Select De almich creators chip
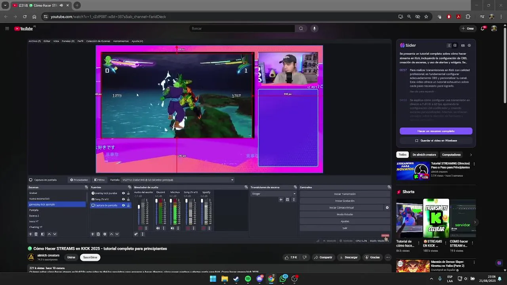507x285 pixels. [x=424, y=155]
